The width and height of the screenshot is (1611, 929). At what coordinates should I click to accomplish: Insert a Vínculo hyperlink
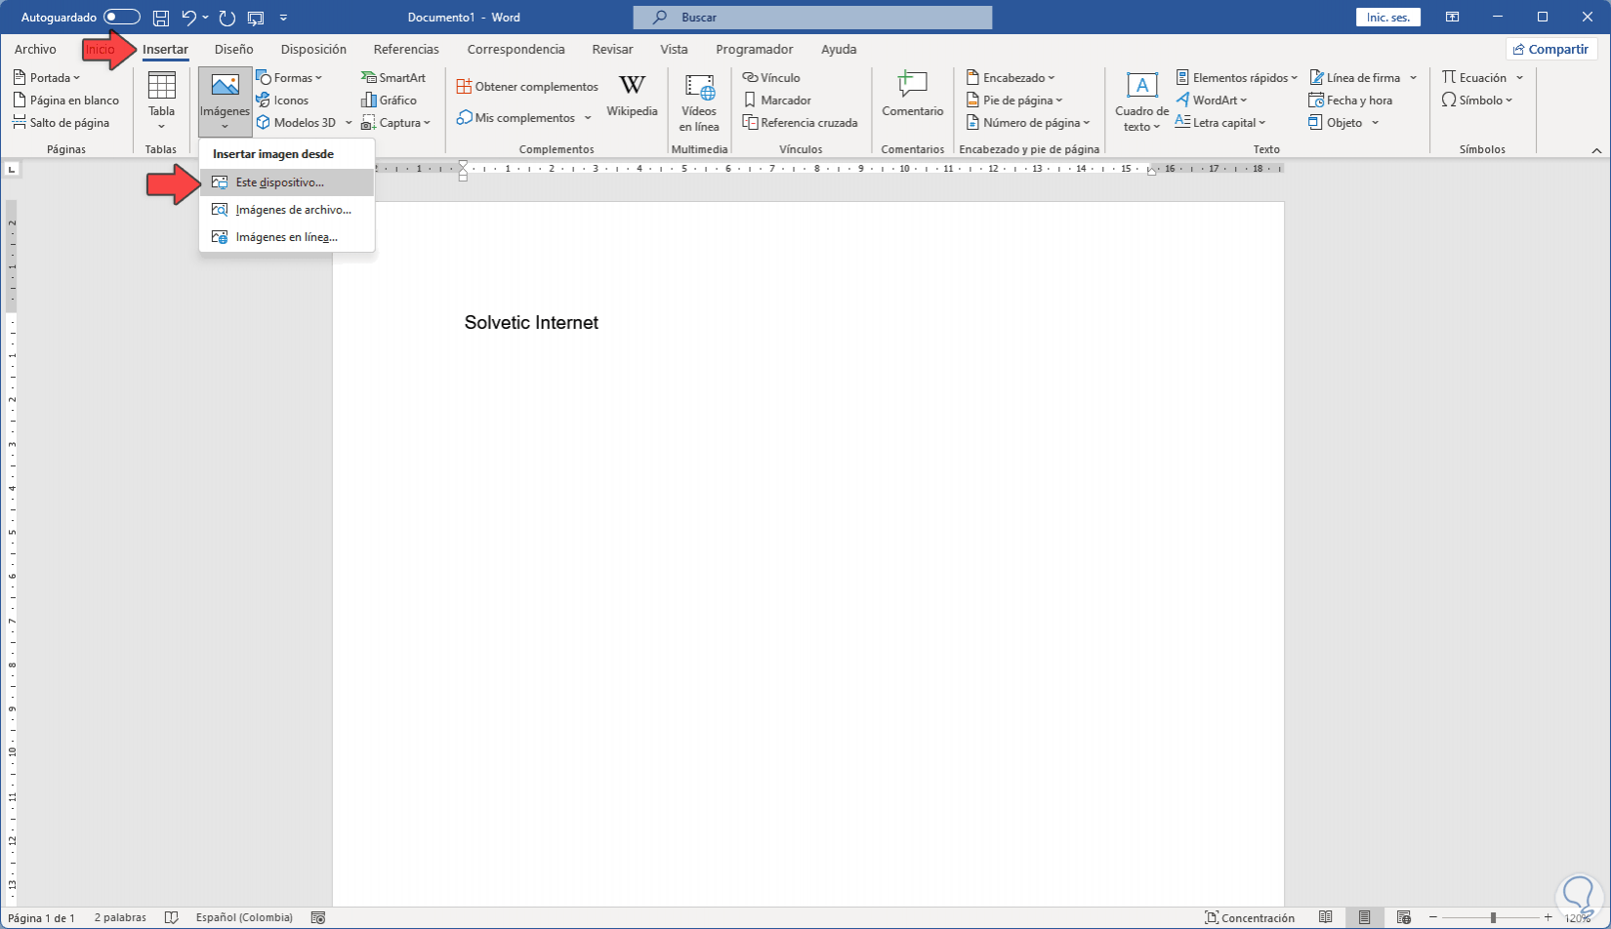click(x=771, y=78)
